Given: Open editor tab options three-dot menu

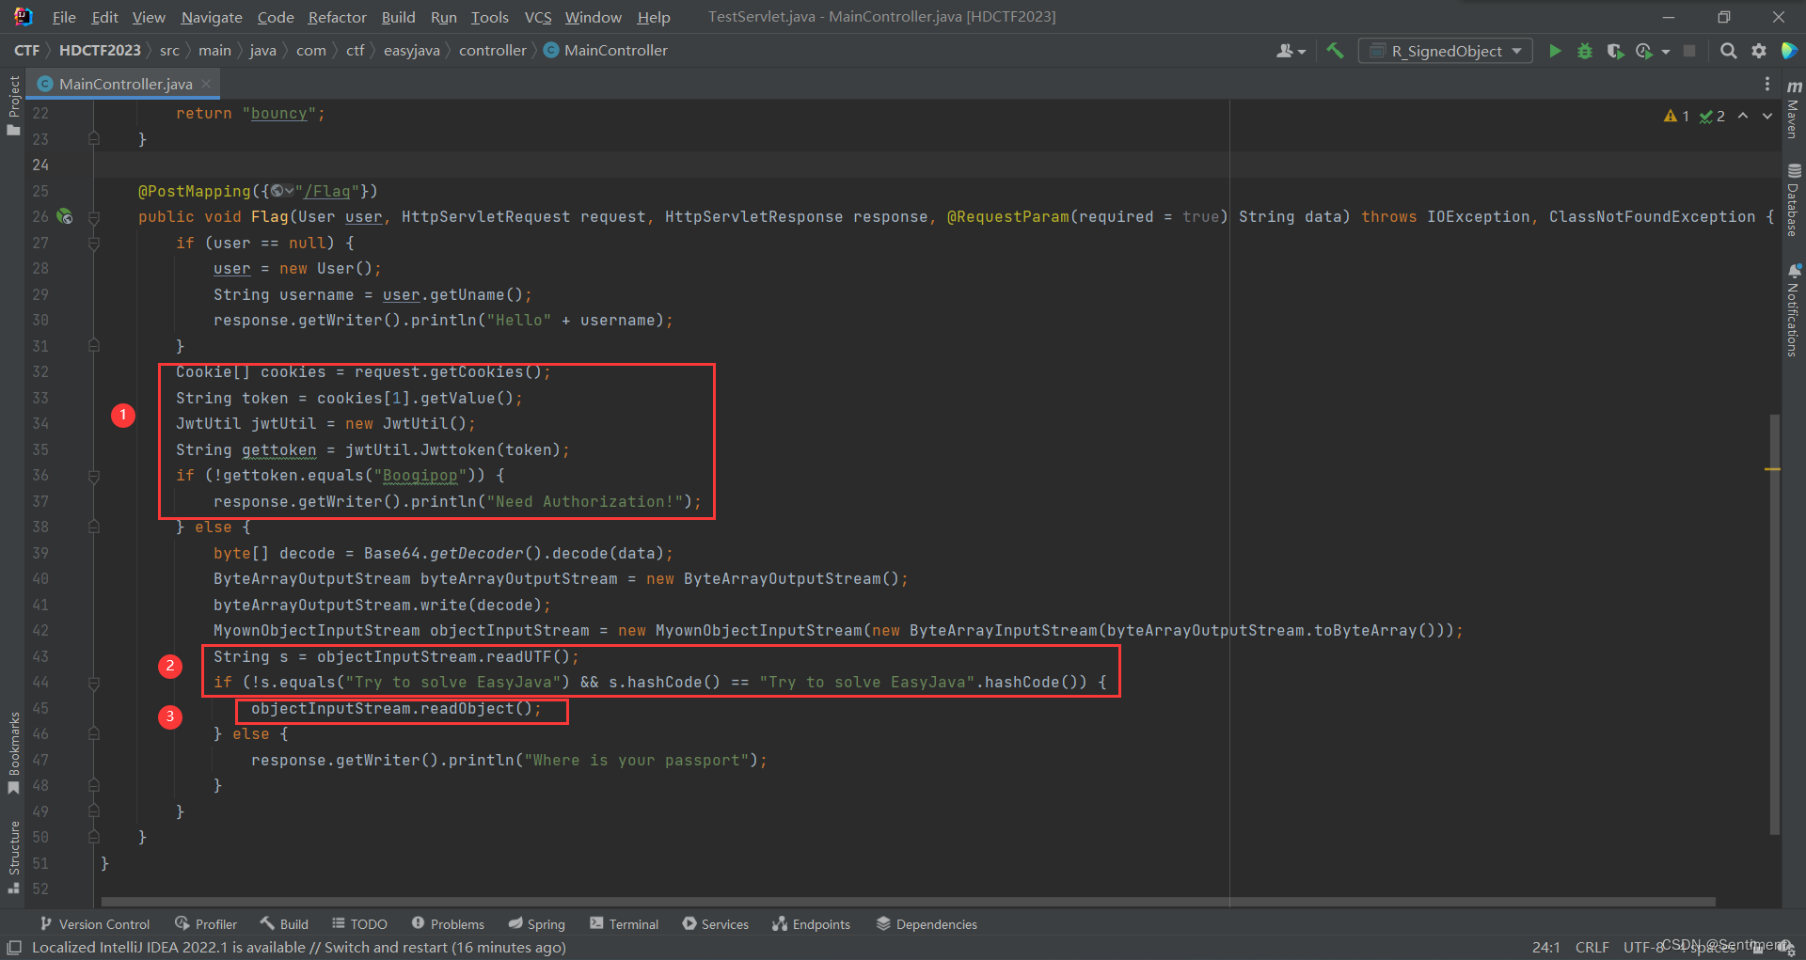Looking at the screenshot, I should [1767, 84].
